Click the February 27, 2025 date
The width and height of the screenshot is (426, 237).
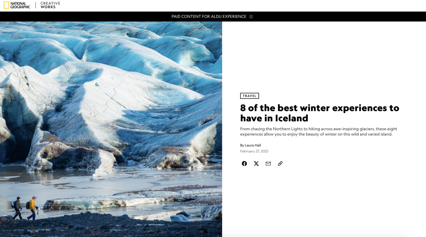pos(254,151)
